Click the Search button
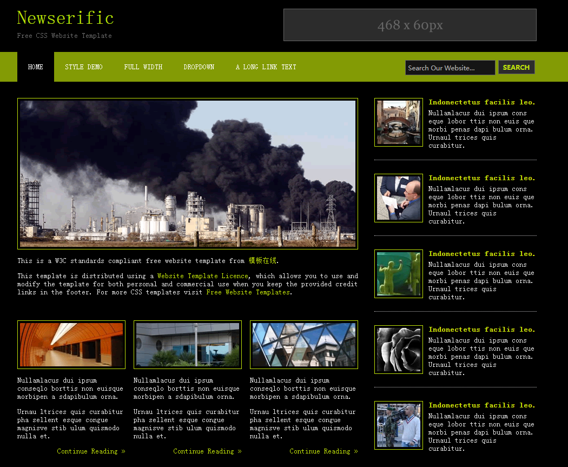This screenshot has height=467, width=568. coord(516,68)
